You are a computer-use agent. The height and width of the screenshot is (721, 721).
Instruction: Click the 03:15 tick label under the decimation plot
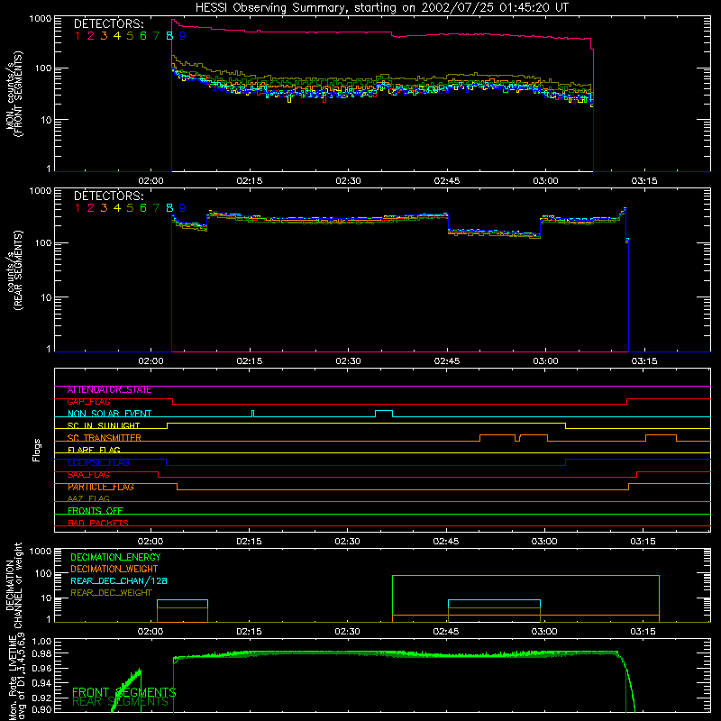(643, 632)
